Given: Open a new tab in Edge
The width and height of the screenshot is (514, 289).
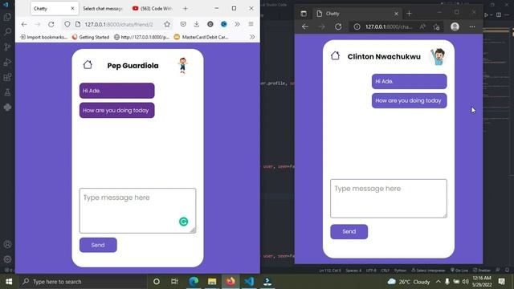Looking at the screenshot, I should click(409, 14).
